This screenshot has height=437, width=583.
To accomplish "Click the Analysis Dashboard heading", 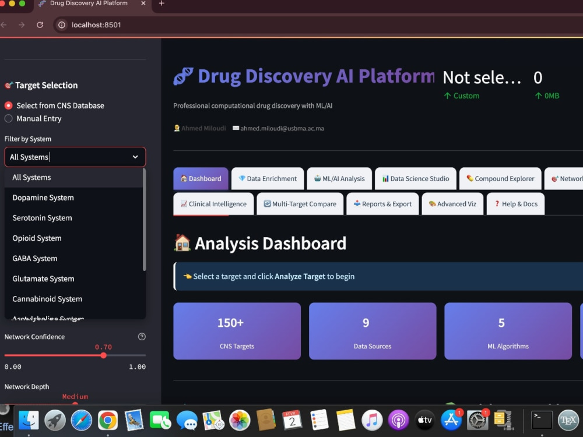I will 271,244.
